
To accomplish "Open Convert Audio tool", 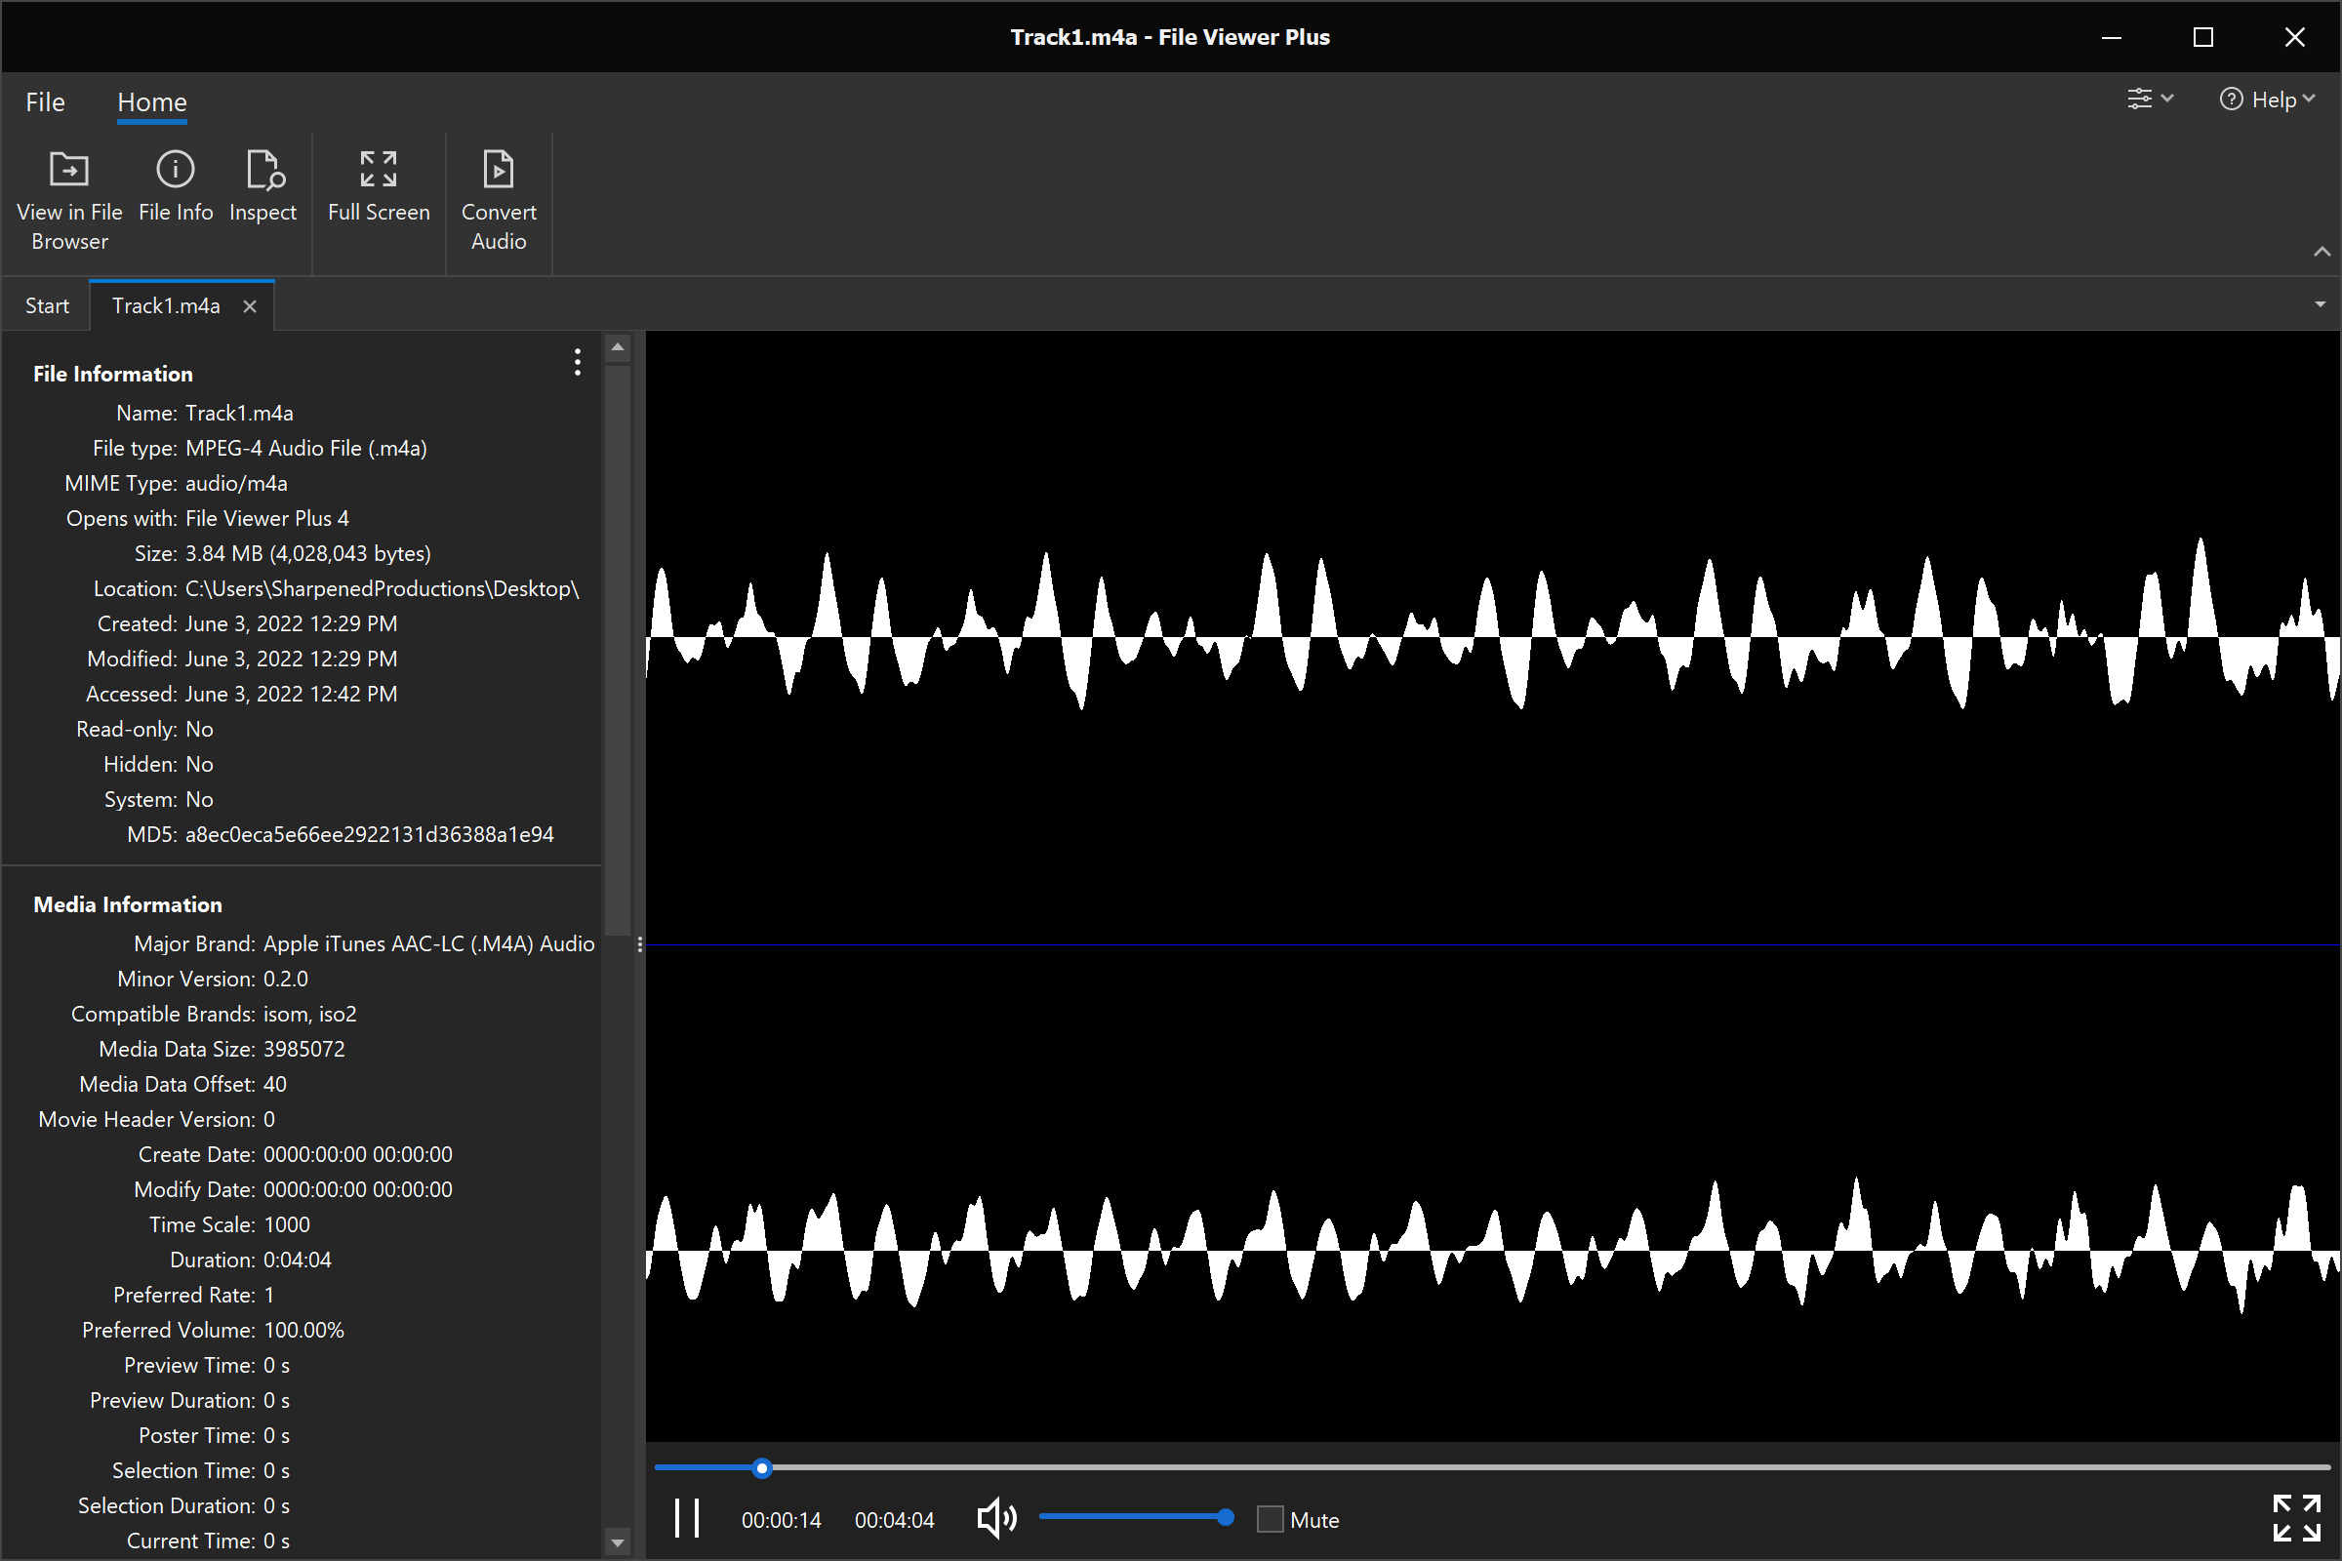I will [499, 197].
